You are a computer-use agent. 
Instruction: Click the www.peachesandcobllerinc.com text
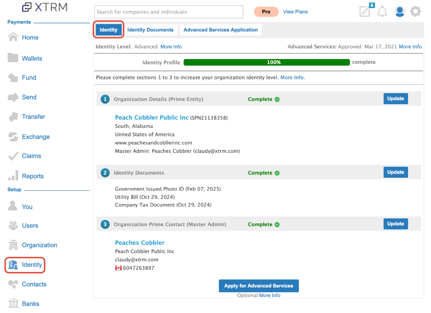154,143
